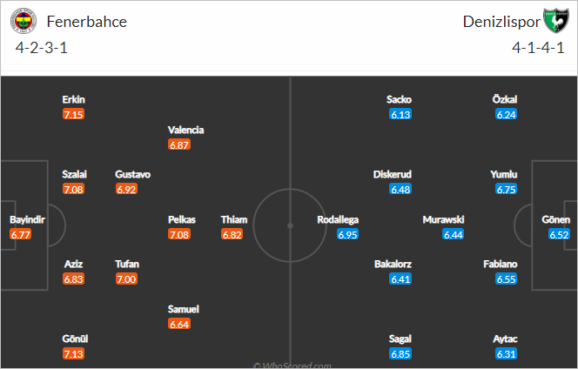Select Erkin's 7.15 rating badge
The image size is (578, 369).
pyautogui.click(x=73, y=114)
